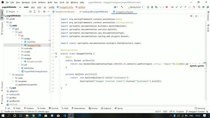
Task: Select application.properties file in tree
Action: pyautogui.click(x=26, y=85)
